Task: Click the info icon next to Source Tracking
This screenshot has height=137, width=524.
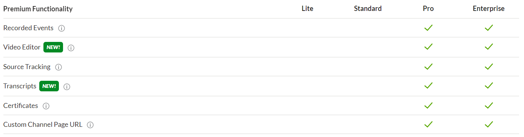Action: pyautogui.click(x=59, y=67)
